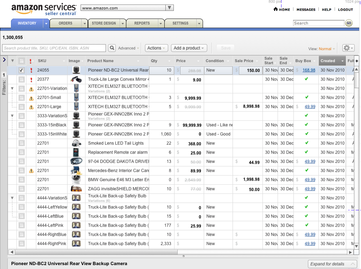Viewport: 361px width, 269px height.
Task: Click Buy Box green checkmark for SKU 20377
Action: tap(306, 79)
